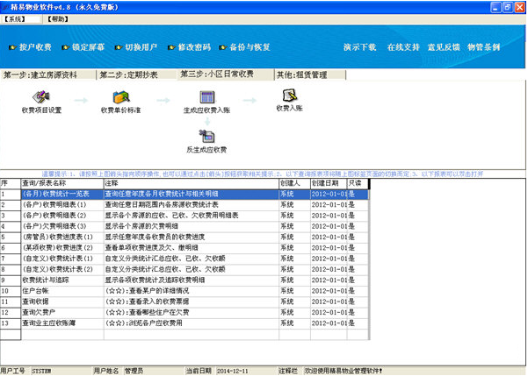Select row (各户)收费明细表(2)
This screenshot has height=376, width=528.
point(184,216)
